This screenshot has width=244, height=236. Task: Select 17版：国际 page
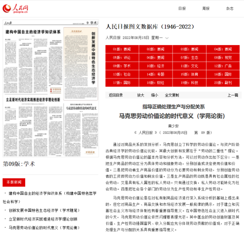[x=122, y=83]
